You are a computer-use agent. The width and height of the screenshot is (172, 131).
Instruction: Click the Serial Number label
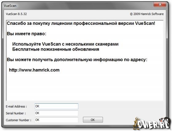point(16,113)
